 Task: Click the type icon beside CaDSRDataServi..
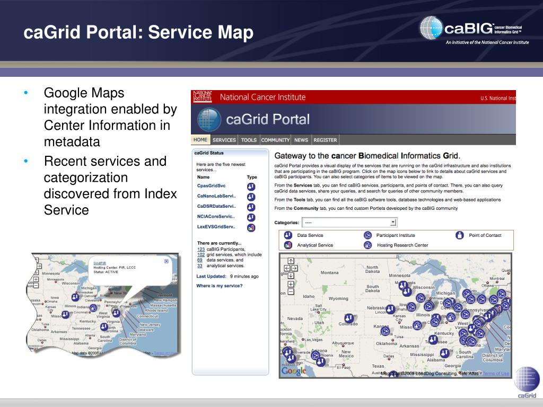click(251, 207)
